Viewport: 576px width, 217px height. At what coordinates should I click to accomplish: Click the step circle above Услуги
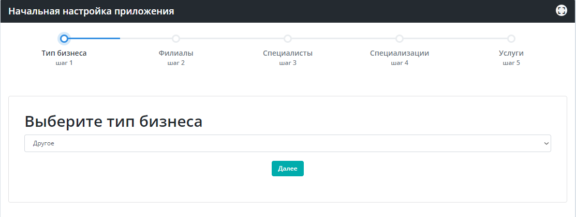511,39
